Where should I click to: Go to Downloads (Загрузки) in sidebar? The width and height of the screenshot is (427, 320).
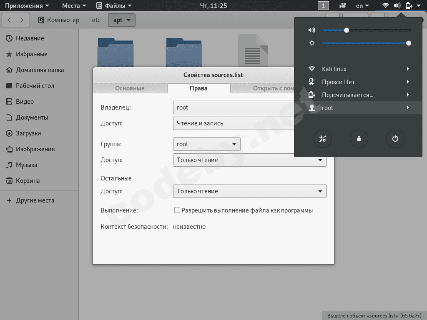28,133
